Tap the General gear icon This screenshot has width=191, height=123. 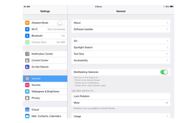click(x=27, y=78)
